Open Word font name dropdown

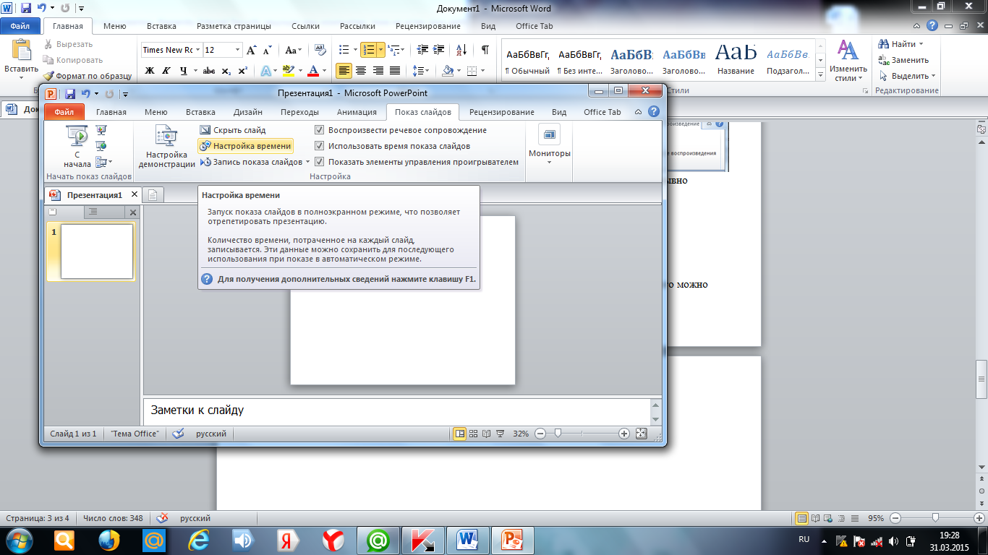click(x=197, y=50)
